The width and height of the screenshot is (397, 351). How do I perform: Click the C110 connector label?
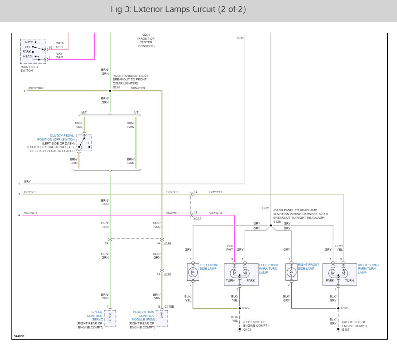(x=167, y=274)
